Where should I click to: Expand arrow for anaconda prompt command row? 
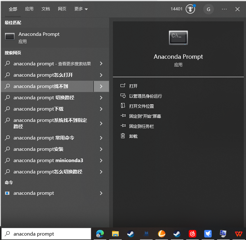coord(101,193)
